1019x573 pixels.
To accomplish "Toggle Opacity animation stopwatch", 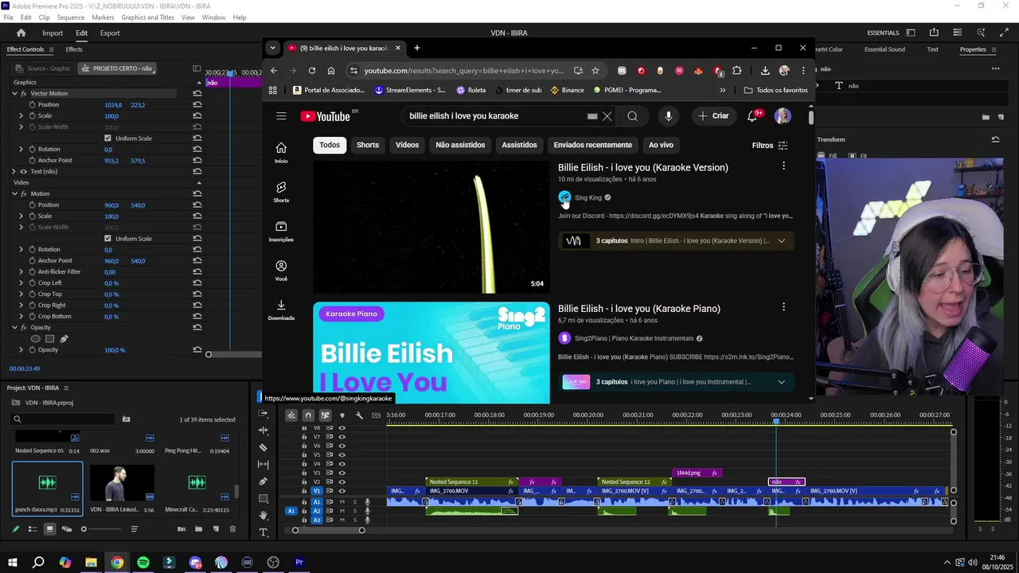I will 32,349.
